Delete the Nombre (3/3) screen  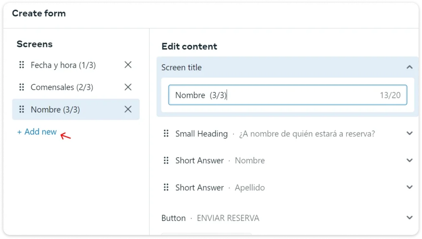128,109
